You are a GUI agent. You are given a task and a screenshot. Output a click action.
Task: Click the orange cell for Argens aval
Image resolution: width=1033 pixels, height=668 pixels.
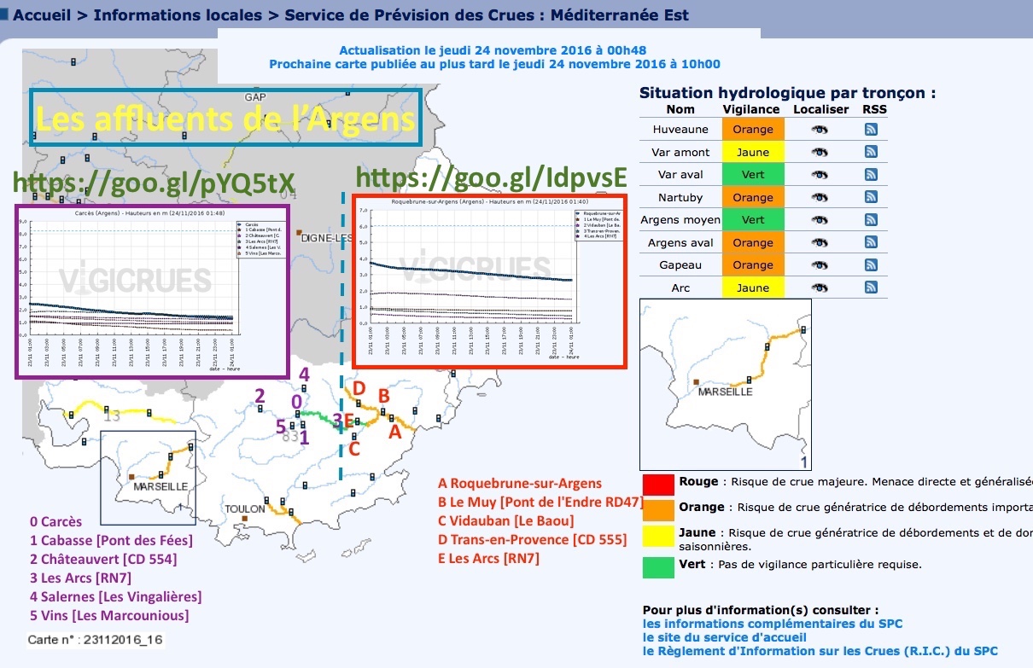pos(753,242)
